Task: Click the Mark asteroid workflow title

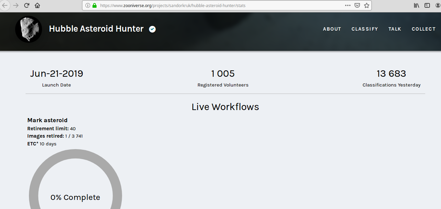Action: coord(47,120)
